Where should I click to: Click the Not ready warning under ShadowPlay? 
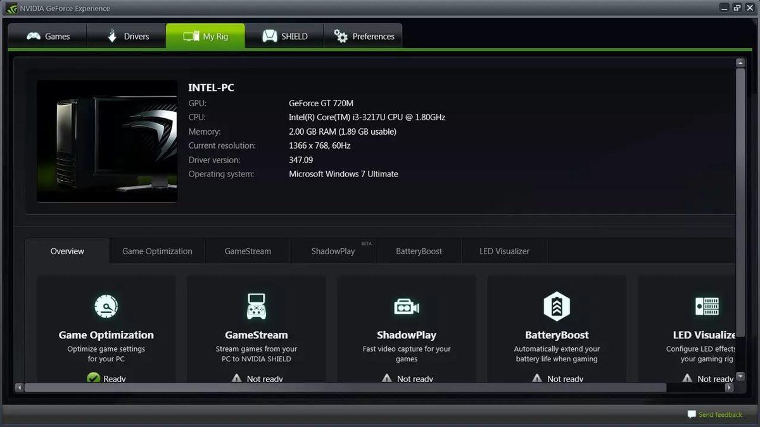(x=406, y=378)
